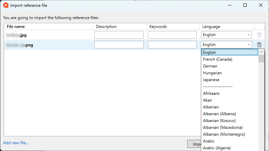Select Afrikaans in the language list

(211, 93)
